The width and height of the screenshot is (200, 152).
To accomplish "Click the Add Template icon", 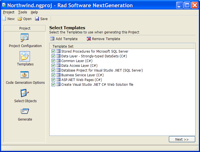I will [52, 39].
